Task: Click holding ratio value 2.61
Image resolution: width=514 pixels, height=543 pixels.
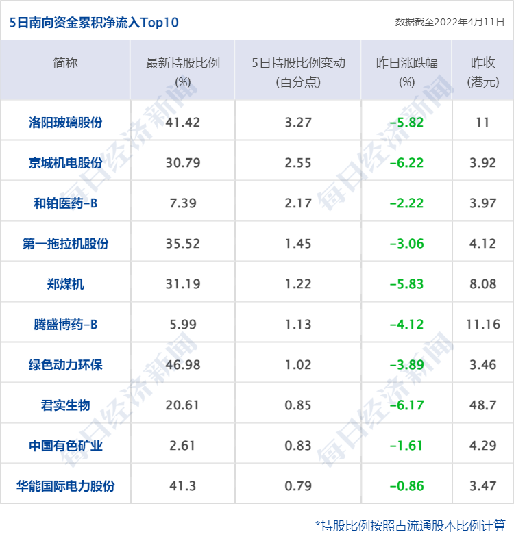Action: (x=183, y=446)
